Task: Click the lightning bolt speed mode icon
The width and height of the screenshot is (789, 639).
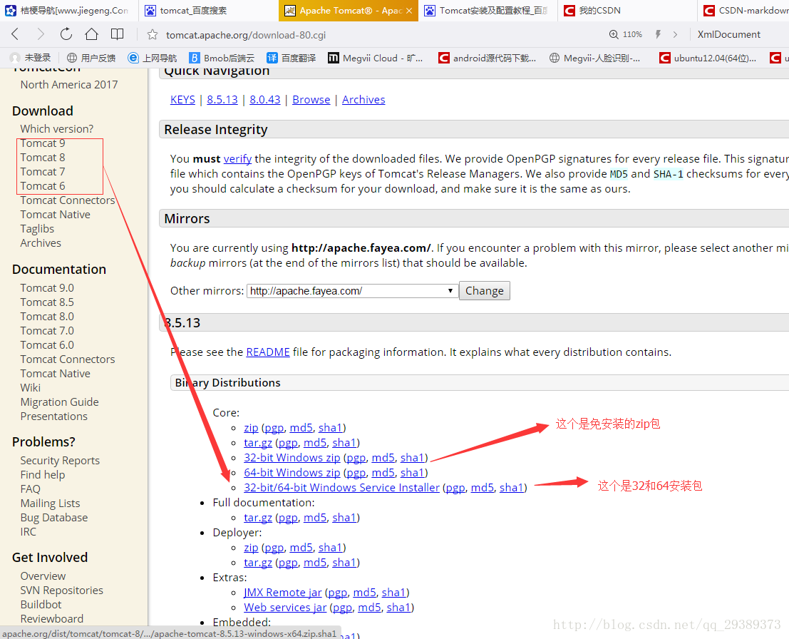Action: 658,34
